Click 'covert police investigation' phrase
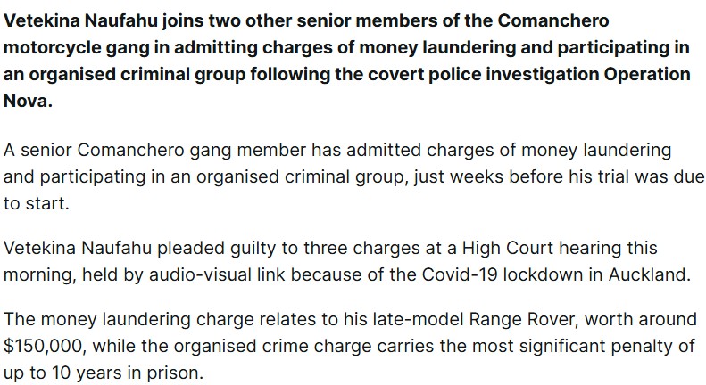The height and width of the screenshot is (385, 706). pos(483,74)
